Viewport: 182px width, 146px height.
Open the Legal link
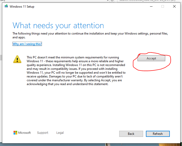60,133
